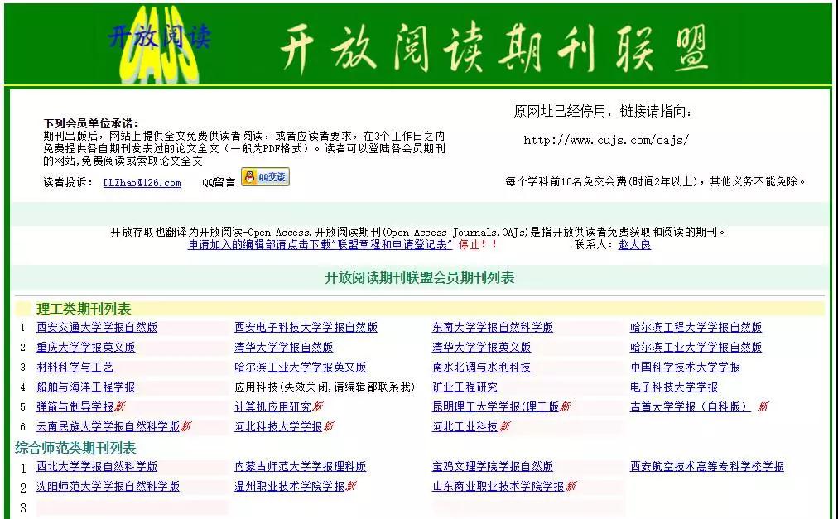Open 船舶与海洋工程学报 link
Viewport: 838px width, 519px height.
click(85, 387)
